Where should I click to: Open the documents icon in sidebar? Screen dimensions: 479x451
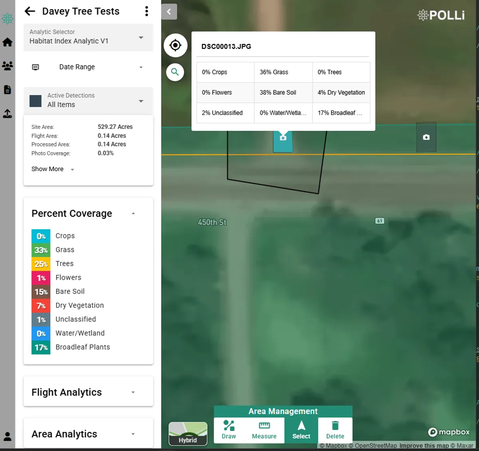8,90
